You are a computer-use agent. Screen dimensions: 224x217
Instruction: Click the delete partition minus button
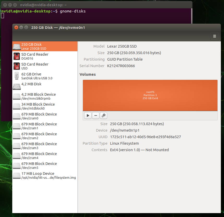tap(96, 116)
